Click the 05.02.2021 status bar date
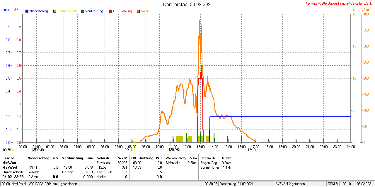The width and height of the screenshot is (375, 187). 364,184
